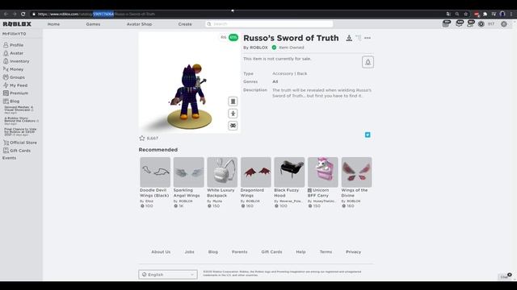
Task: Focus the Roblox search field
Action: click(x=269, y=24)
